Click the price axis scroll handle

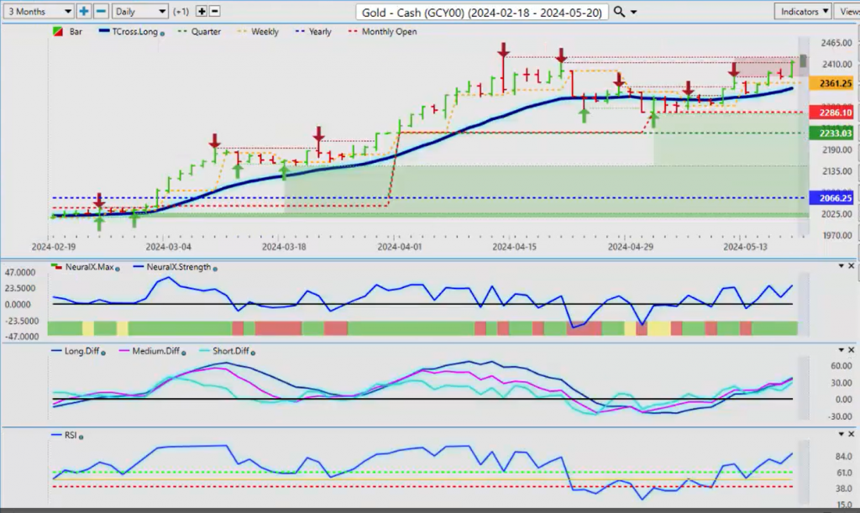click(x=803, y=60)
